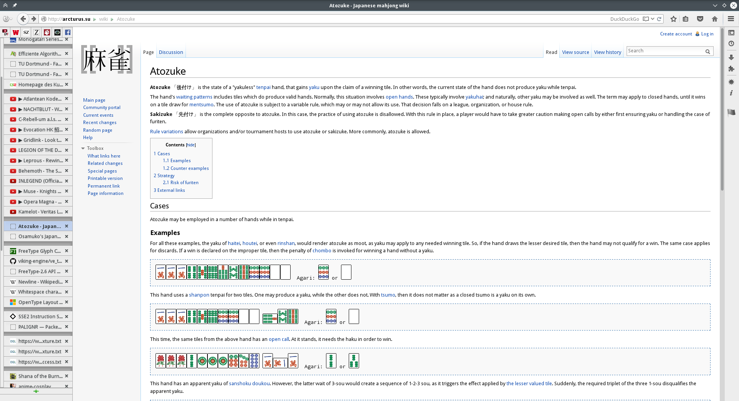Go forward to the next page
This screenshot has width=739, height=401.
pos(34,19)
